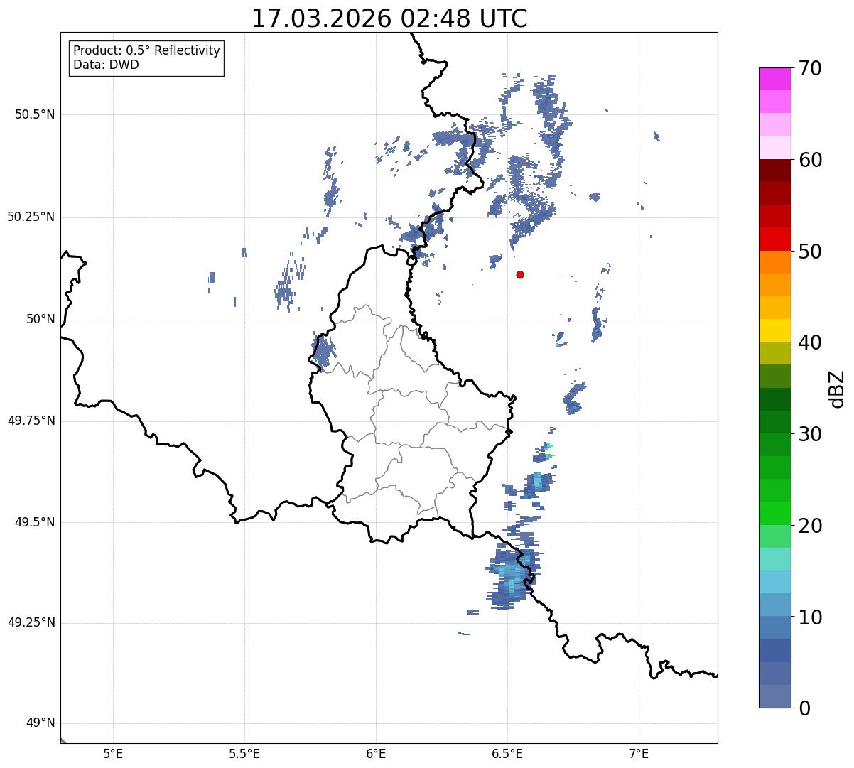Click the 50°N latitude label

(40, 319)
